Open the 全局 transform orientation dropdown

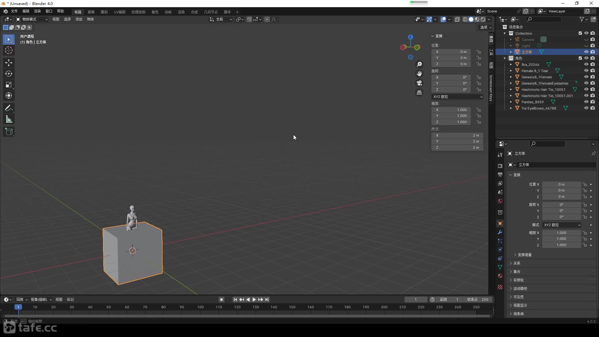pyautogui.click(x=221, y=19)
